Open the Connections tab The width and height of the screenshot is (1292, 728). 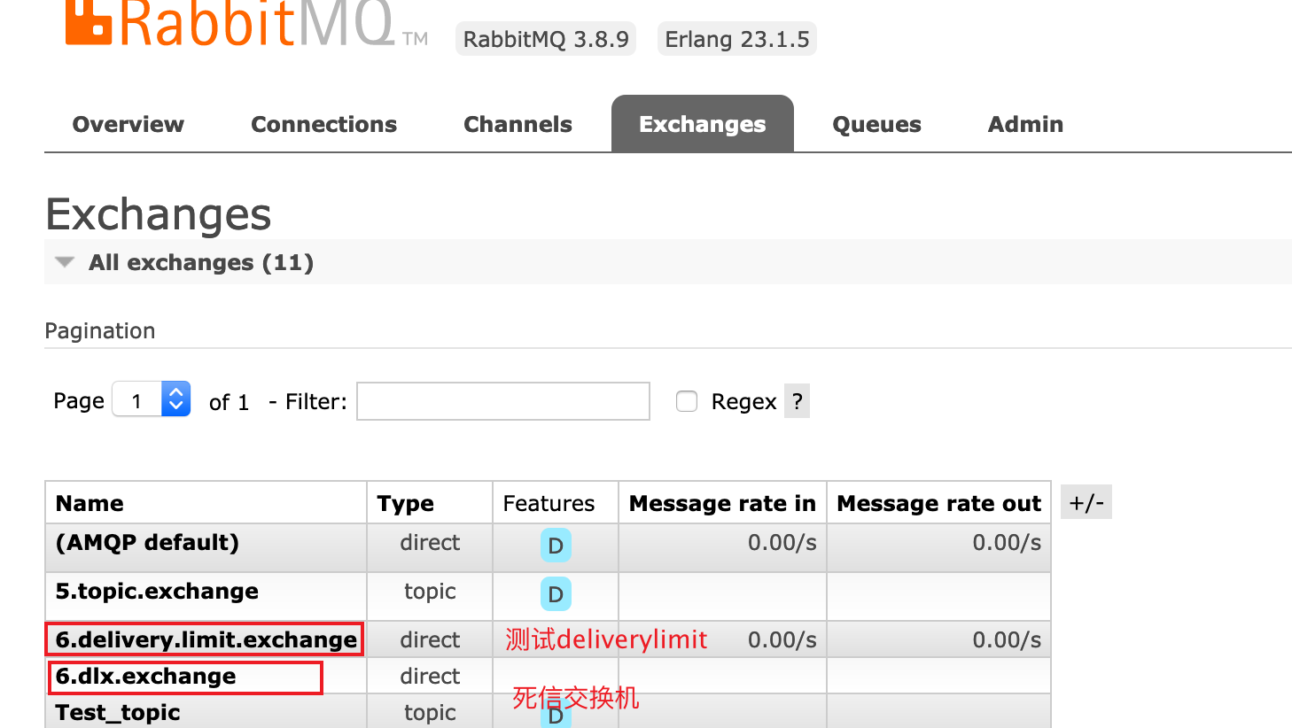click(323, 125)
